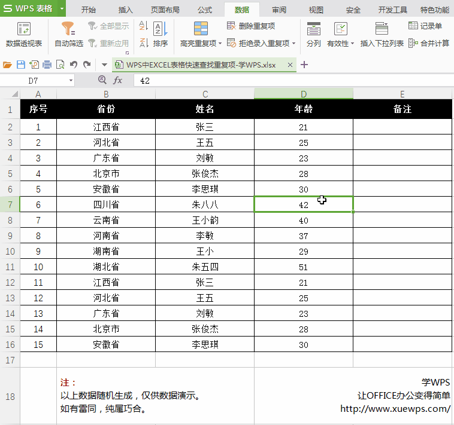Screen dimensions: 454x425
Task: Select the cell containing 王小韵
Action: (205, 220)
